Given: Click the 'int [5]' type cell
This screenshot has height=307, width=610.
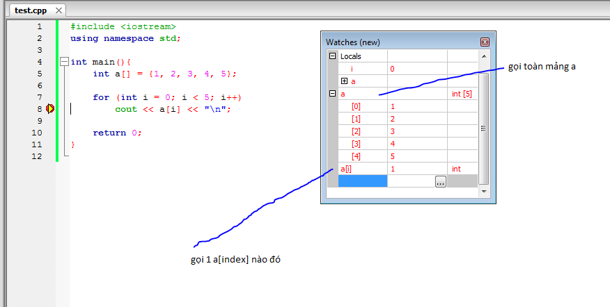Looking at the screenshot, I should click(x=462, y=94).
